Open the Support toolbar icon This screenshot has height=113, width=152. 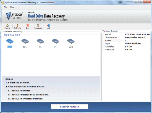tap(38, 25)
